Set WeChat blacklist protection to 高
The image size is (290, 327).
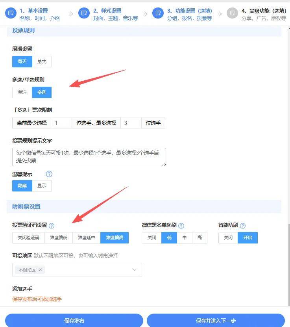coord(200,238)
